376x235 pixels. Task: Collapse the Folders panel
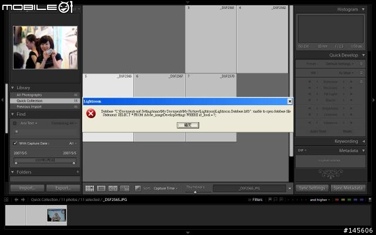12,172
